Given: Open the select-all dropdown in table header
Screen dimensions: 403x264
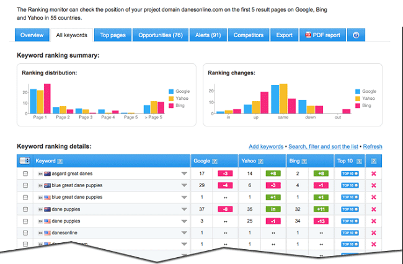Looking at the screenshot, I should point(25,161).
